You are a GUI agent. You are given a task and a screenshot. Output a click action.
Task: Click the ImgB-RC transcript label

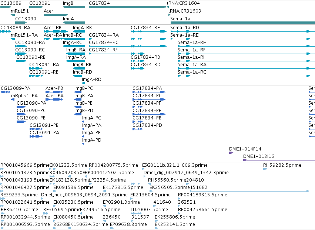click(72, 35)
